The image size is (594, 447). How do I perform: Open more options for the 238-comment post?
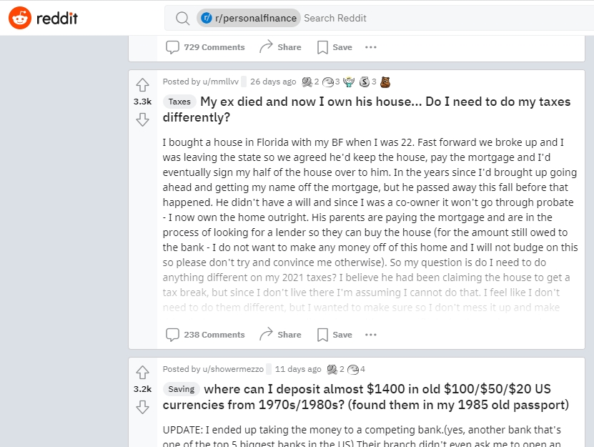tap(370, 335)
